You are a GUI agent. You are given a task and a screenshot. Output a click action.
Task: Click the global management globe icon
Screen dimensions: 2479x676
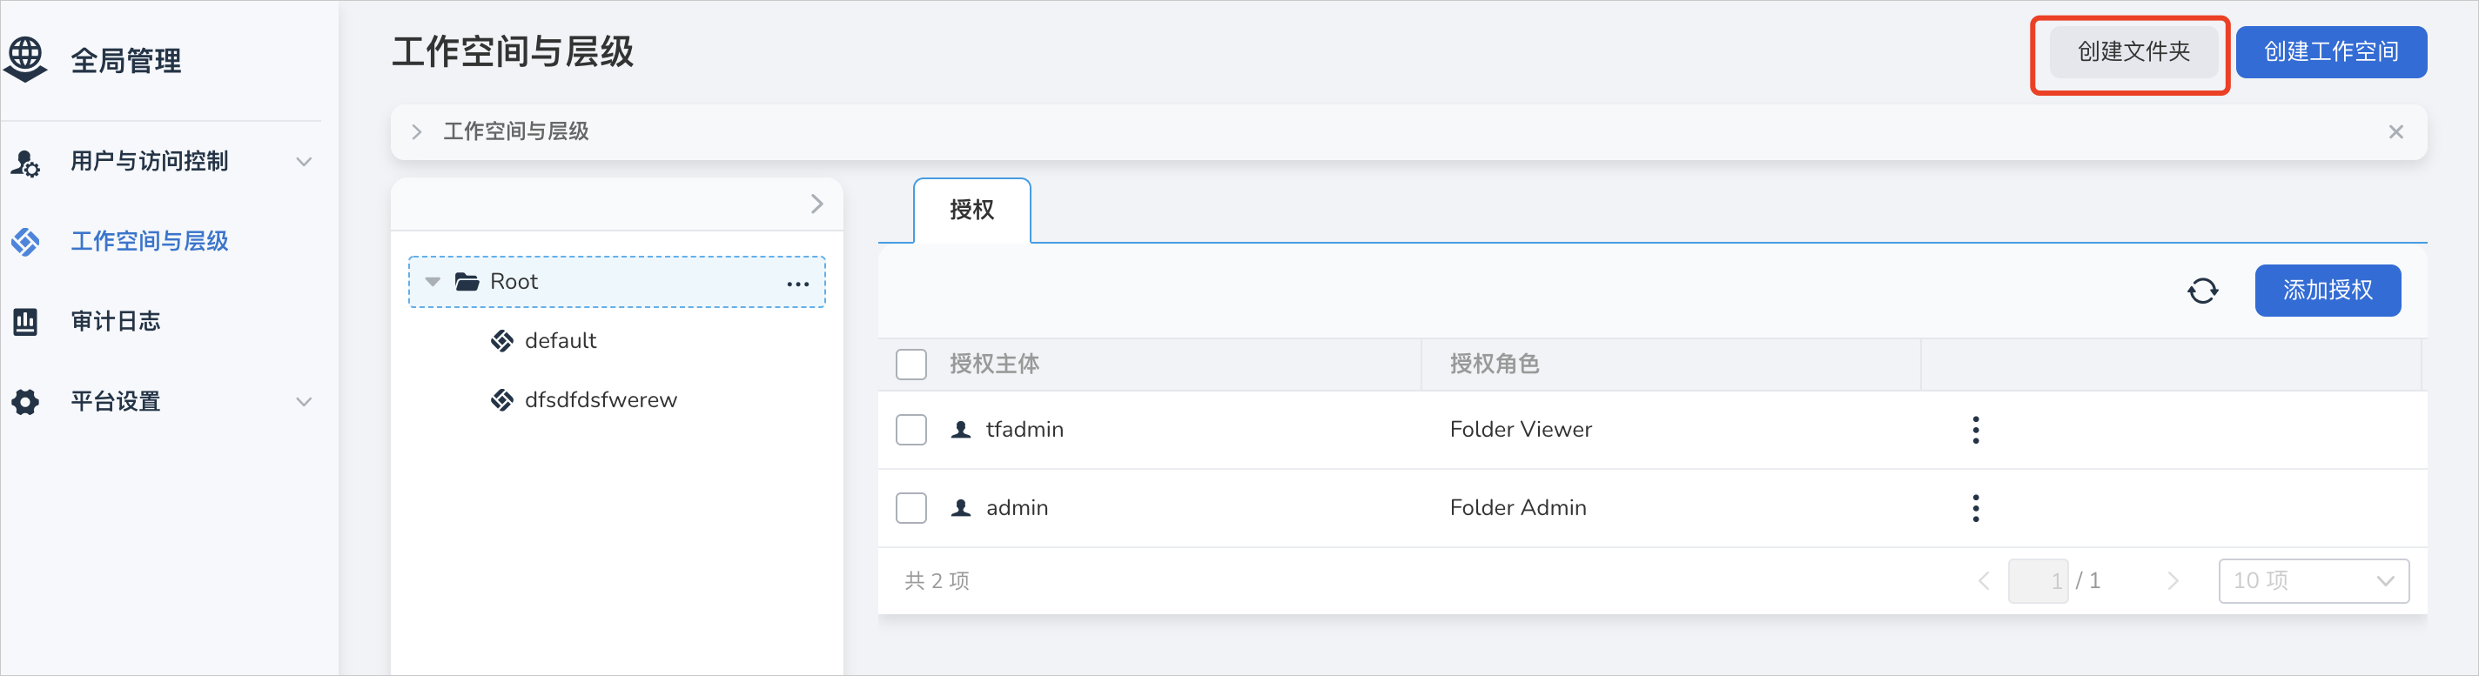tap(26, 60)
